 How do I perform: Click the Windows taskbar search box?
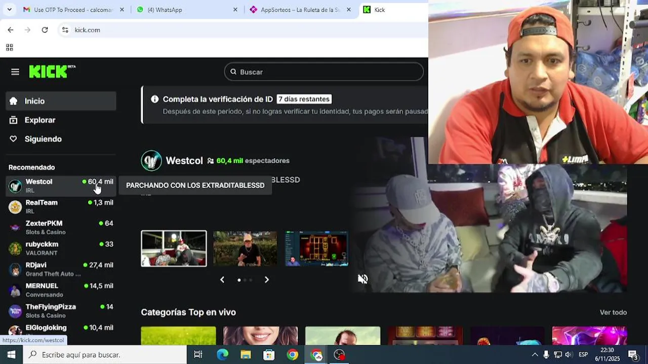point(105,354)
